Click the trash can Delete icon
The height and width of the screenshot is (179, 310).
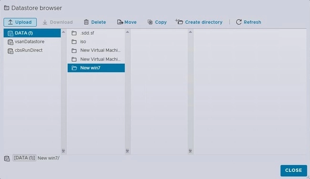click(x=86, y=22)
